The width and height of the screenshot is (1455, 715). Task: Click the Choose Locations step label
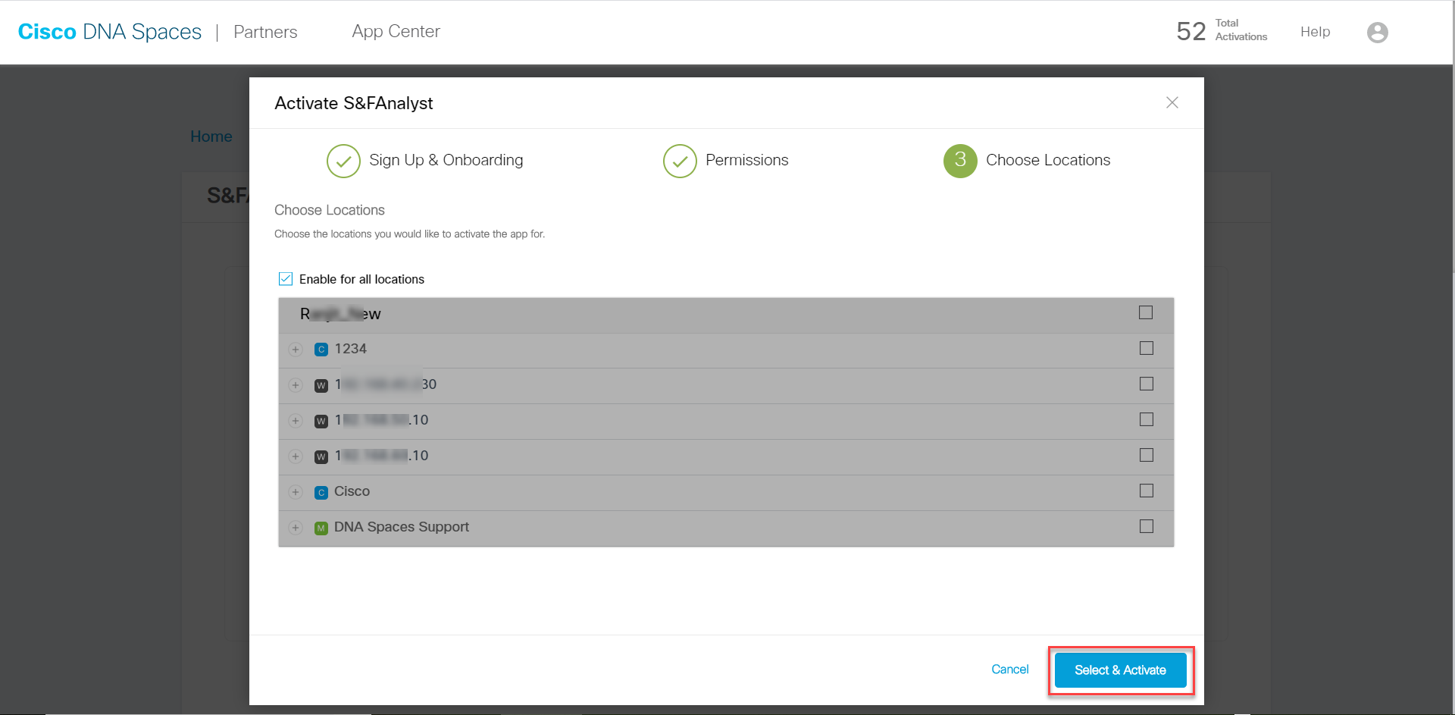tap(1048, 160)
